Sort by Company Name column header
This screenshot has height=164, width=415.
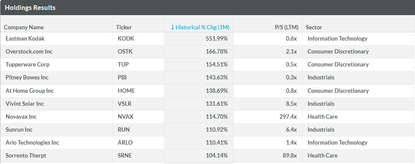click(x=24, y=27)
